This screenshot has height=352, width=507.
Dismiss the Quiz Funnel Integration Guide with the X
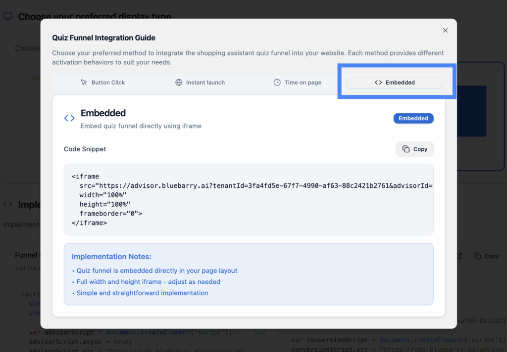[445, 30]
